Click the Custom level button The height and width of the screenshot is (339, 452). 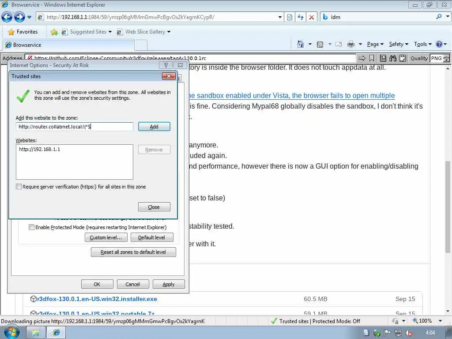click(106, 237)
